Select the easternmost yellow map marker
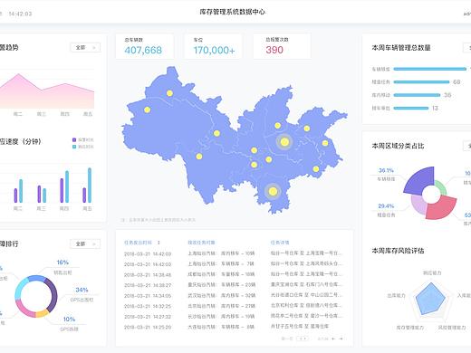Image resolution: width=471 pixels, height=353 pixels. pyautogui.click(x=325, y=143)
